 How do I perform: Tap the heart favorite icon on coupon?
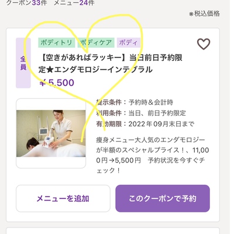204,44
